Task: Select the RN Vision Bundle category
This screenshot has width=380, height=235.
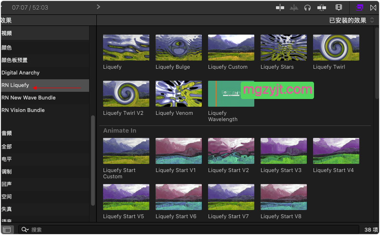Action: (45, 110)
